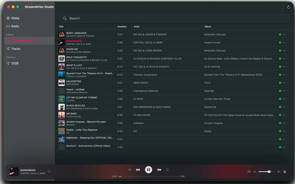Click album Heaven knows
The height and width of the screenshot is (184, 295).
(x=212, y=43)
